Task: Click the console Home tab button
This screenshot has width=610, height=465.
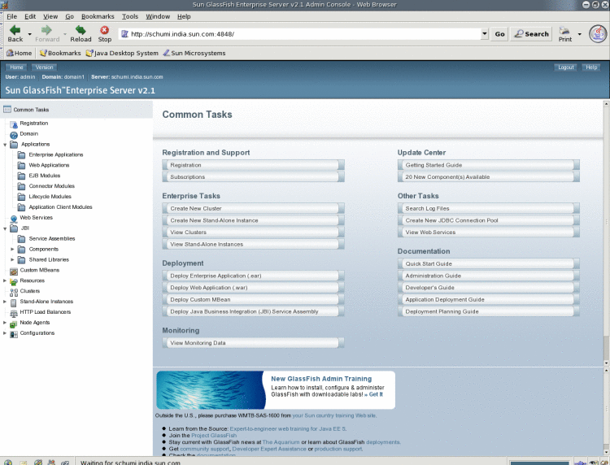Action: click(x=16, y=67)
